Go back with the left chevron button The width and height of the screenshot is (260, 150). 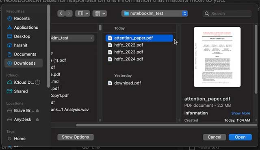click(x=61, y=13)
